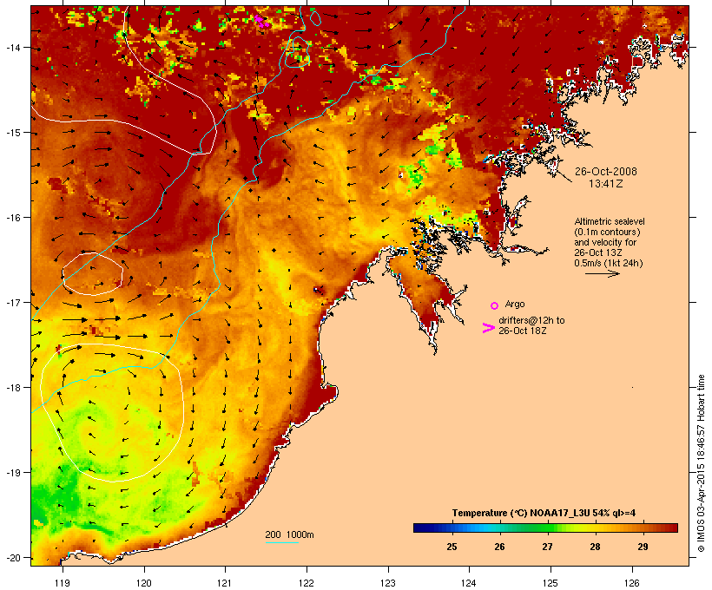Click the 'Altimetric sealevel' caption text
Image resolution: width=712 pixels, height=590 pixels.
[x=610, y=221]
